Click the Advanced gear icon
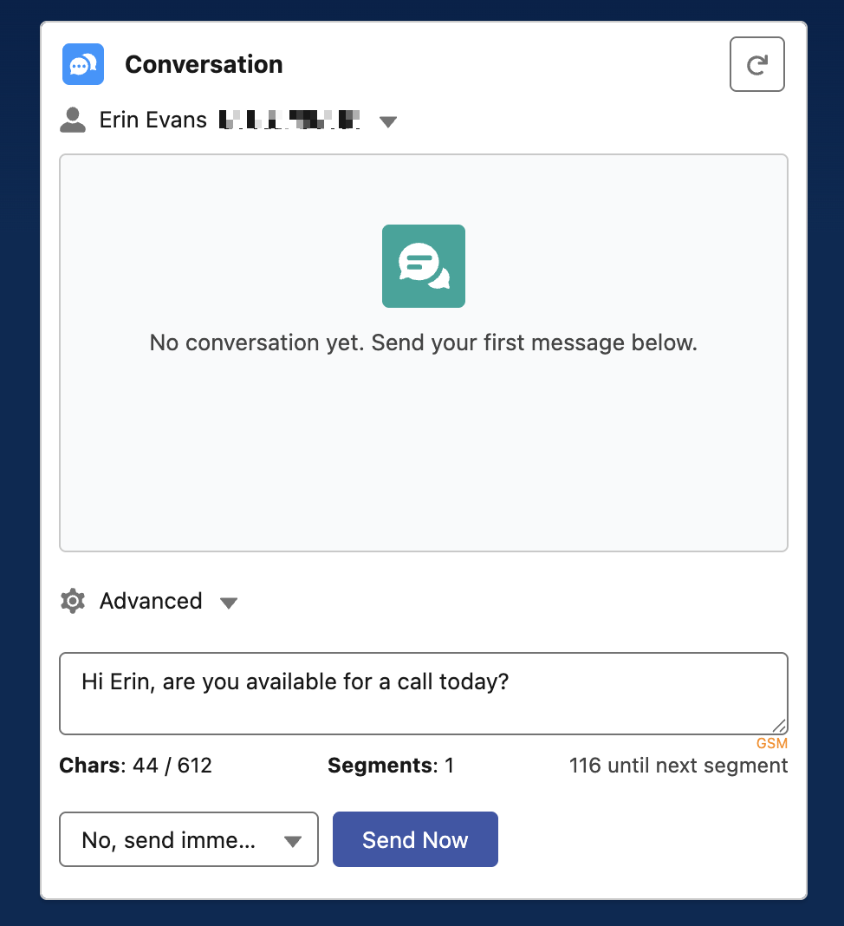Screen dimensions: 844x926 [x=73, y=601]
